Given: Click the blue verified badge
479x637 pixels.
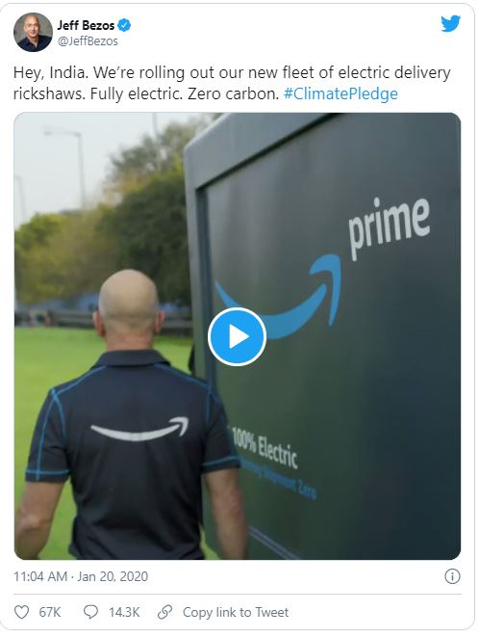Looking at the screenshot, I should coord(124,26).
